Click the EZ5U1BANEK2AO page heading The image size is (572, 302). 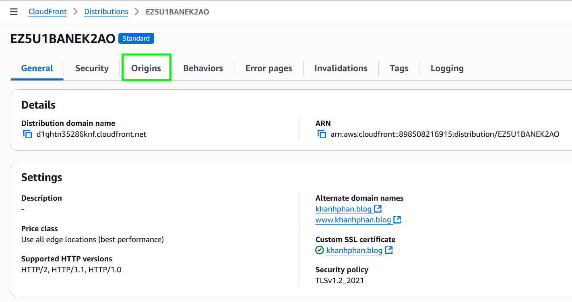coord(62,39)
